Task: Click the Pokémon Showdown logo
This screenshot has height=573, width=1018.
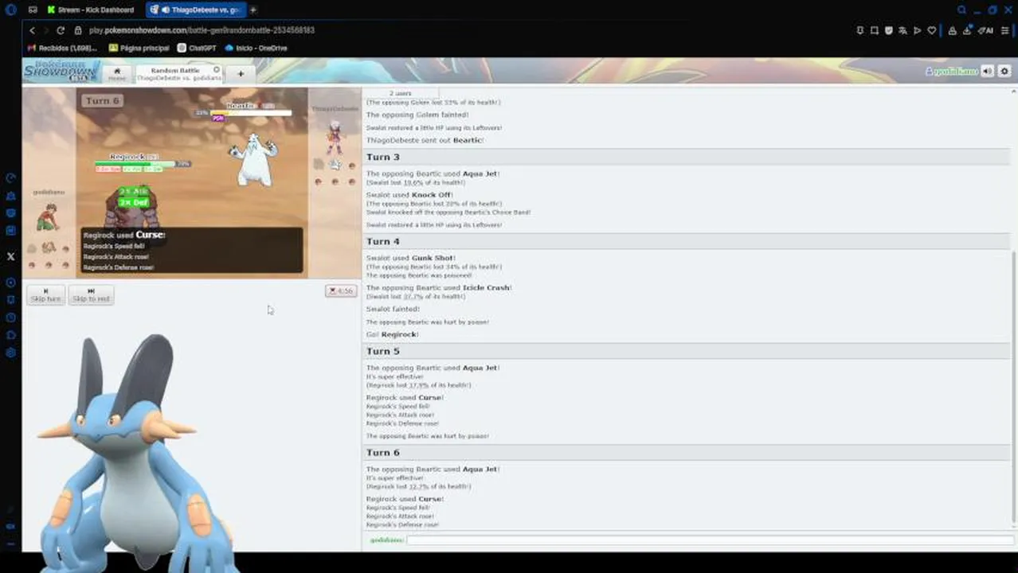Action: [60, 72]
